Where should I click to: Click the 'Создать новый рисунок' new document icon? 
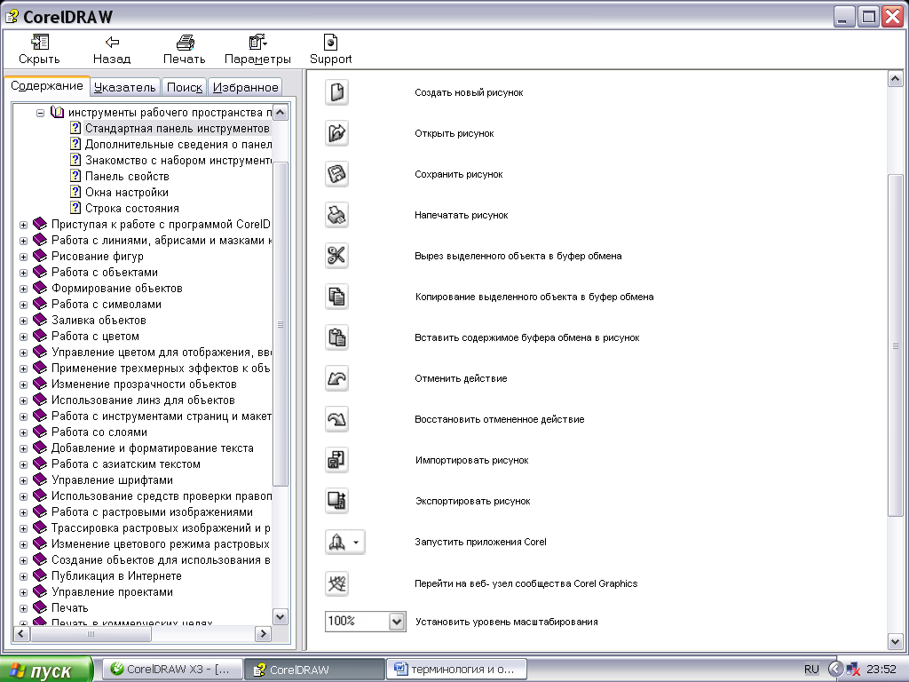pos(336,92)
